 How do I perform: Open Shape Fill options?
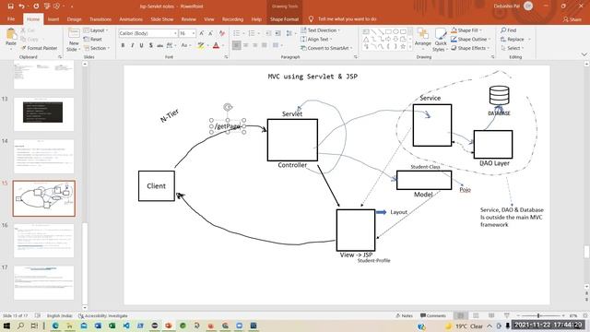point(466,30)
